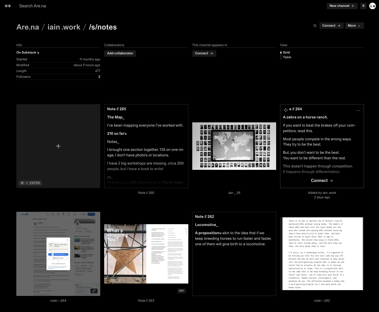Expand the More dropdown menu
The width and height of the screenshot is (379, 312).
point(354,26)
